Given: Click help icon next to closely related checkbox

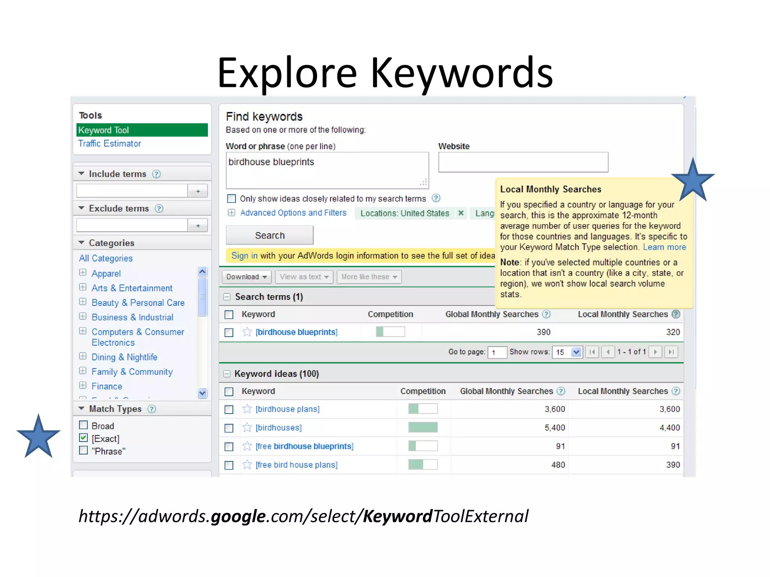Looking at the screenshot, I should click(436, 198).
